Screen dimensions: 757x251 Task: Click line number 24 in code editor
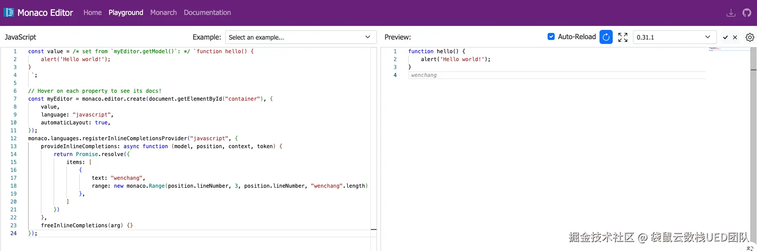click(x=13, y=233)
